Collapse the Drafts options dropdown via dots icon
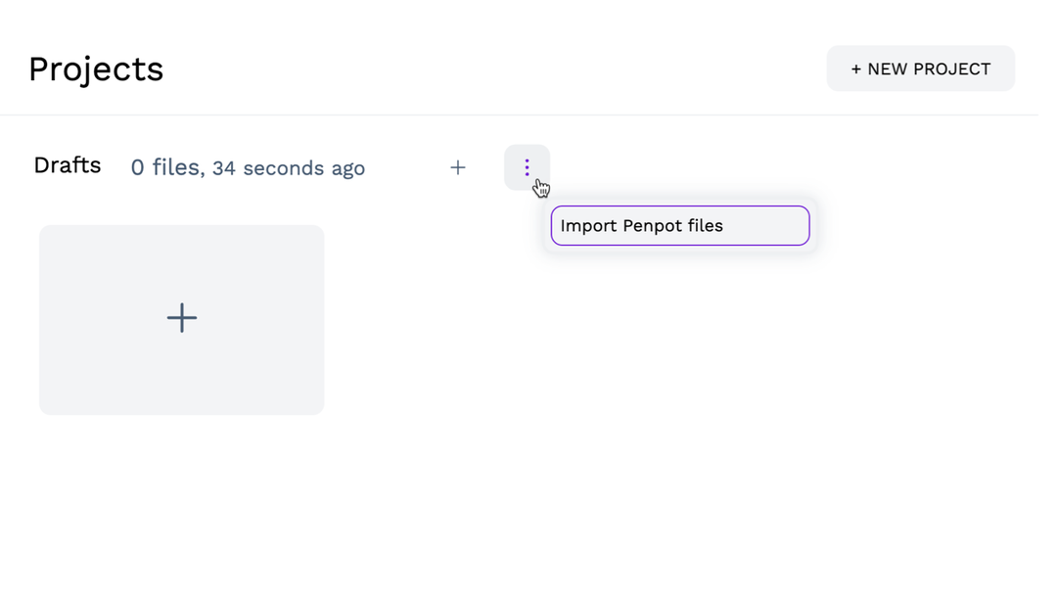This screenshot has width=1057, height=595. point(527,167)
